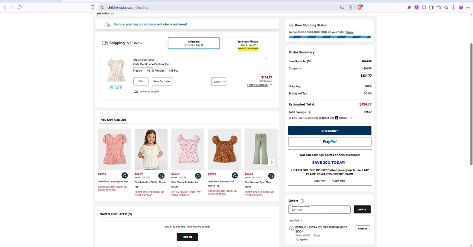Reload the current page
Screen dimensions: 473x247
pyautogui.click(x=20, y=7)
